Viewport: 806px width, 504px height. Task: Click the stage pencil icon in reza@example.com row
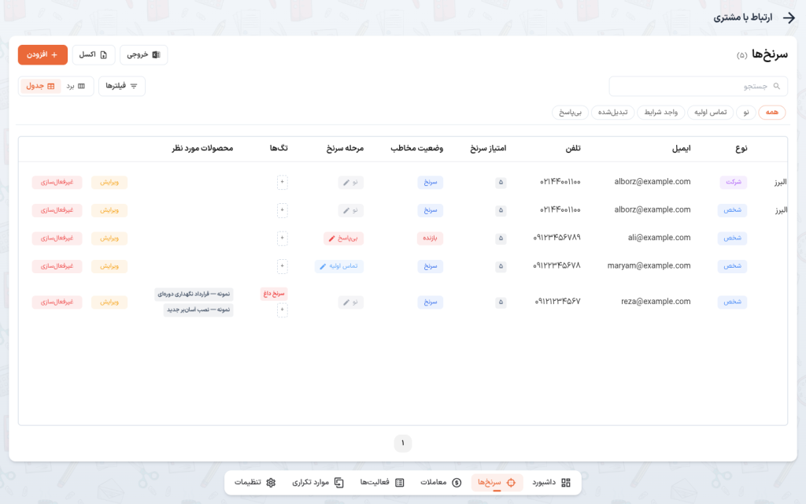(346, 302)
